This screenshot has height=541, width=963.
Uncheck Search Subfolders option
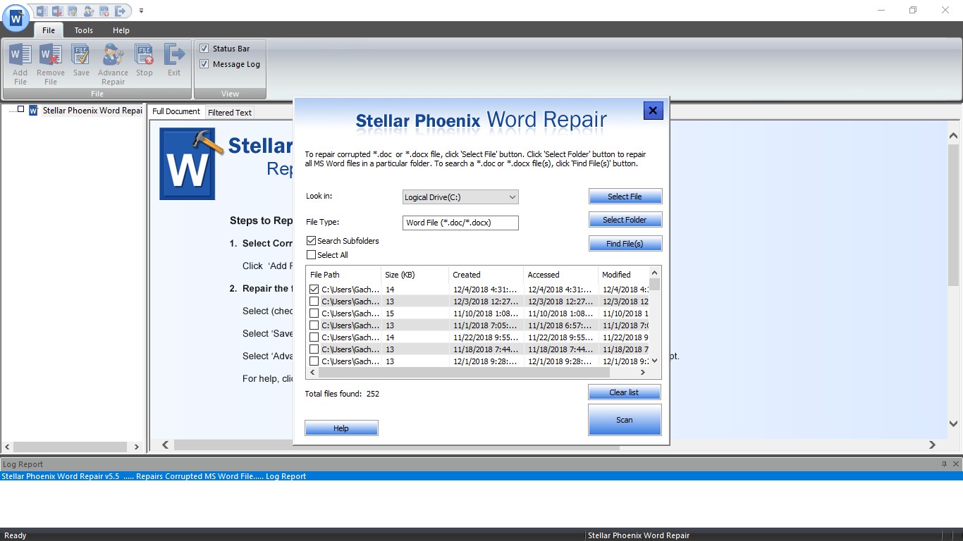coord(312,241)
